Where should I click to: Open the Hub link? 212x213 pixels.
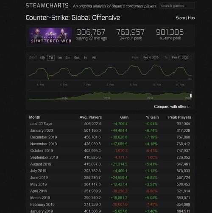click(191, 18)
